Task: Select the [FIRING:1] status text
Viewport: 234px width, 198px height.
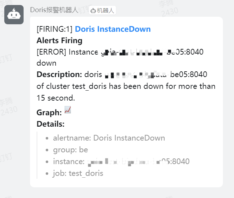Action: (x=54, y=29)
